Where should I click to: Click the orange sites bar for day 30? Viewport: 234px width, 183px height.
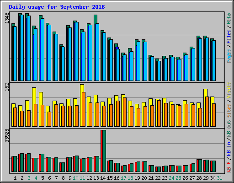coord(214,115)
